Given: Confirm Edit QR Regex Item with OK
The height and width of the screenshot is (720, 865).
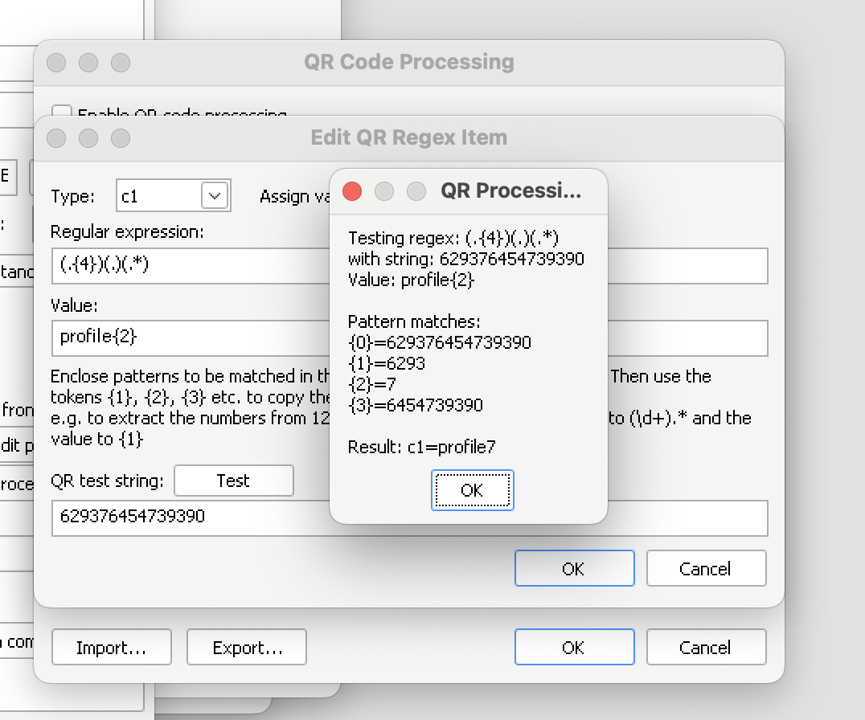Looking at the screenshot, I should (x=574, y=569).
